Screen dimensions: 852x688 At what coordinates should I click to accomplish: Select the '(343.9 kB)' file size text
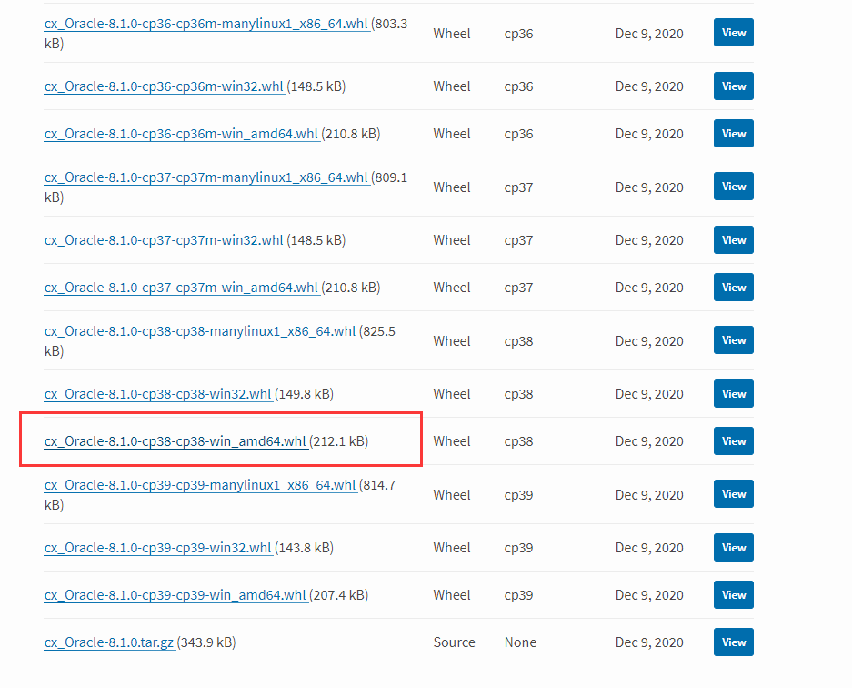tap(206, 642)
